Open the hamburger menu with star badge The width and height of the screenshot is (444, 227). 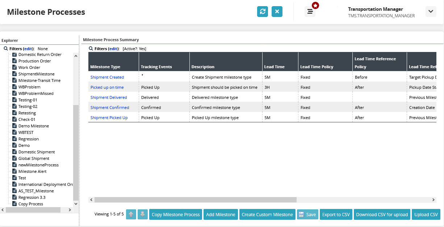(310, 12)
